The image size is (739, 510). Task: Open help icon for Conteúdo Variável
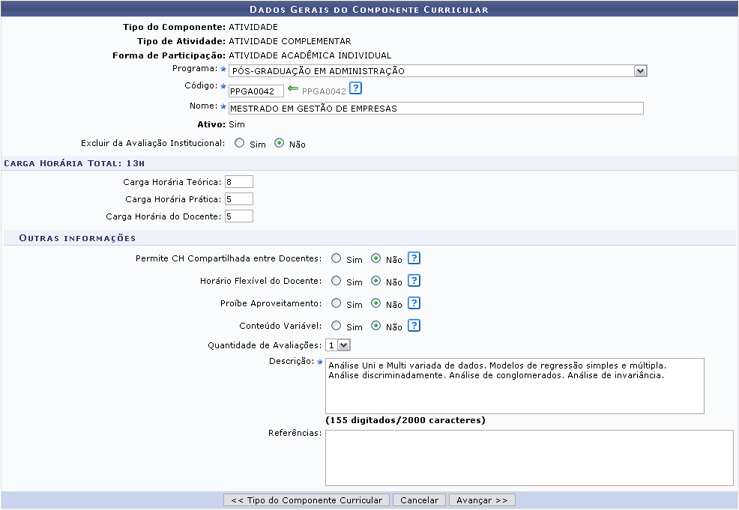414,326
